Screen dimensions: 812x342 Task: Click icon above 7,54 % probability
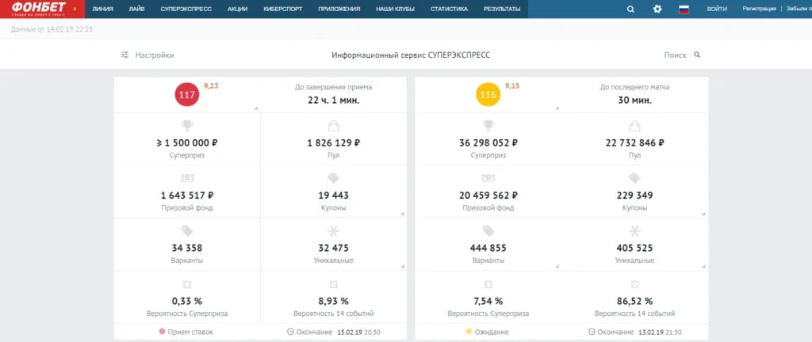tap(488, 284)
